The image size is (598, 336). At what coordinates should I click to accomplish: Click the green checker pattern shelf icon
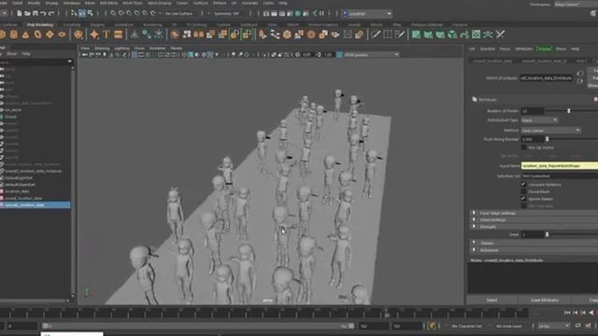pyautogui.click(x=477, y=35)
